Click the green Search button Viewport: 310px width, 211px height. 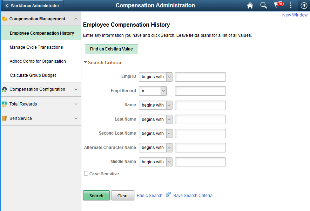tap(96, 195)
